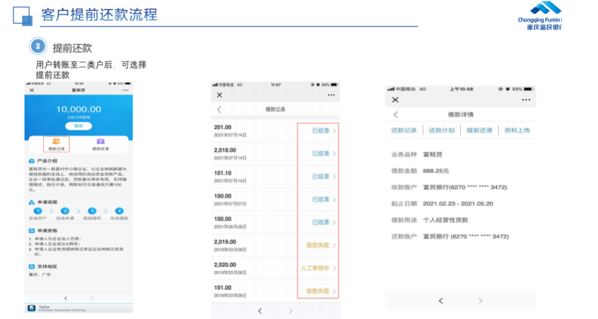Switch to the 还款记录 tab
This screenshot has height=319, width=598.
pyautogui.click(x=404, y=131)
